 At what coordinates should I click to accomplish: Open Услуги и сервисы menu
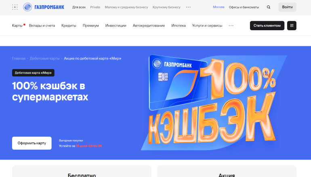(x=207, y=25)
